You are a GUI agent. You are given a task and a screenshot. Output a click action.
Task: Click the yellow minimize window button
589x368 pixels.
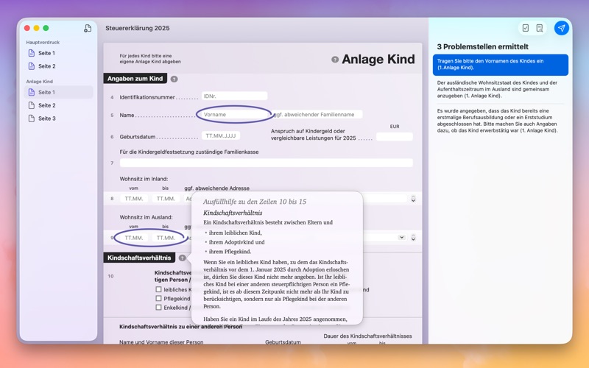(36, 28)
